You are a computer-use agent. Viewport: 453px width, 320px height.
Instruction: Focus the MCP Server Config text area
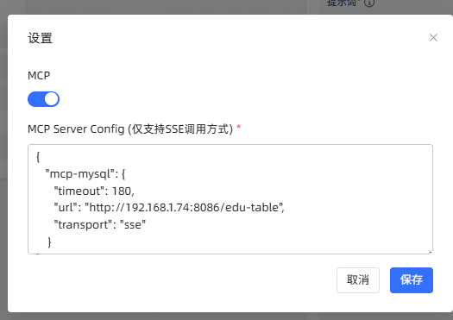[x=230, y=199]
